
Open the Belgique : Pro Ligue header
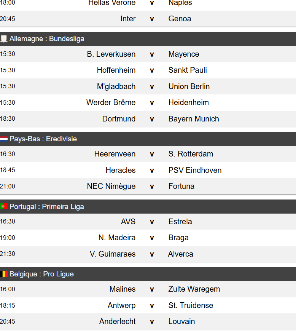41,274
